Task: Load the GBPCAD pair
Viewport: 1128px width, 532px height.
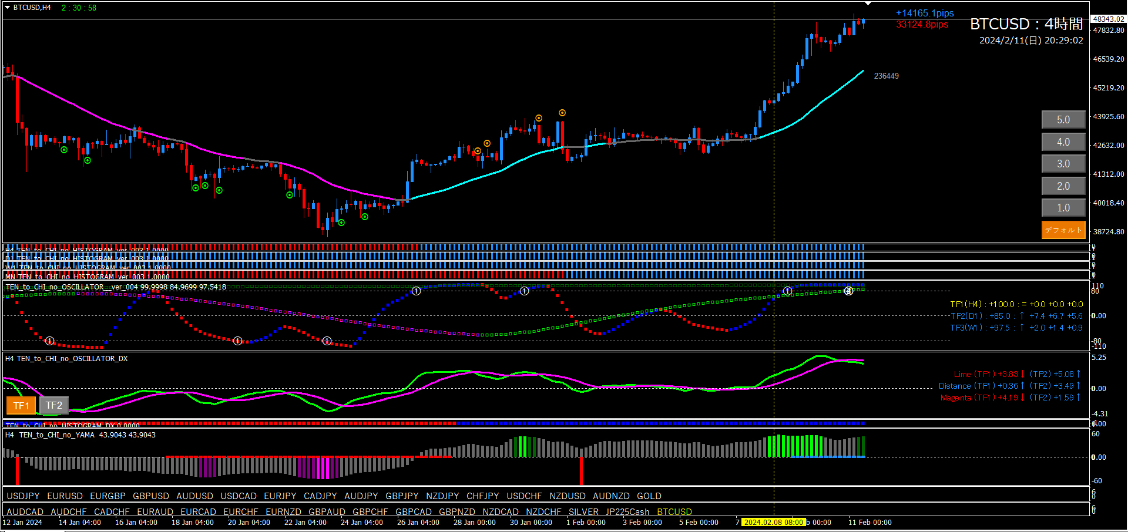Action: coord(414,512)
